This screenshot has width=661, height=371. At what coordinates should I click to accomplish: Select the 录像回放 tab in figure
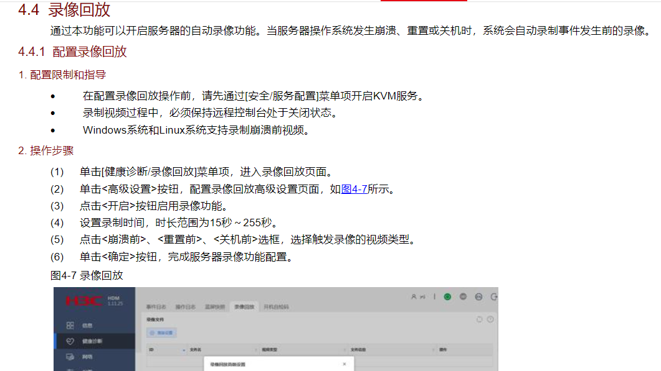click(x=244, y=307)
